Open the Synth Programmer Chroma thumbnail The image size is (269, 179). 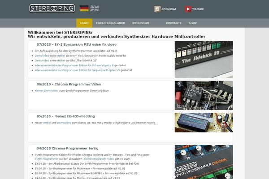click(x=204, y=162)
